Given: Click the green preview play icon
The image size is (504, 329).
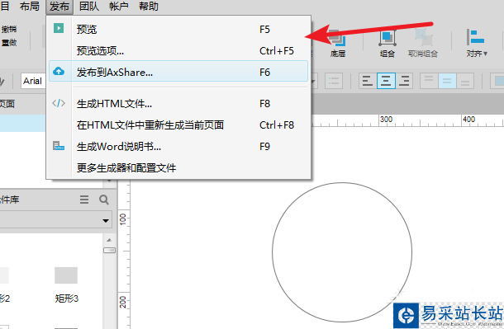Looking at the screenshot, I should 59,28.
